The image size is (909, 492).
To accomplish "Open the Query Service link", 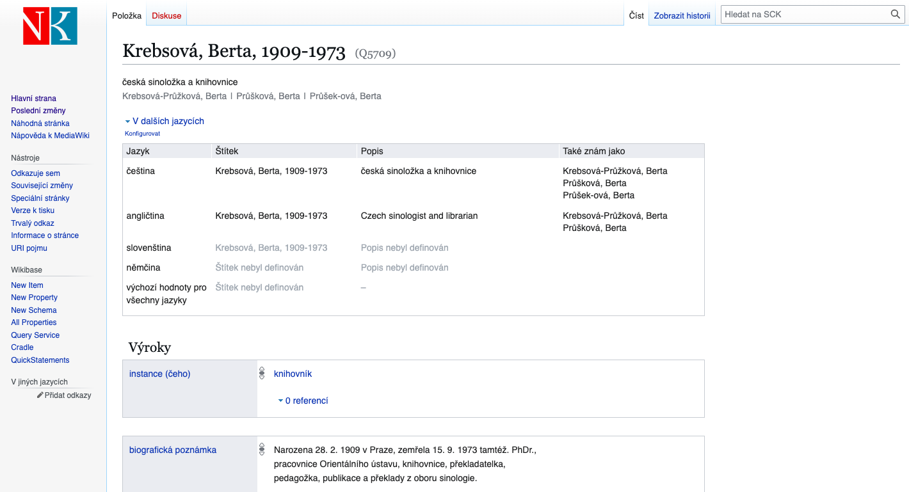I will 35,335.
